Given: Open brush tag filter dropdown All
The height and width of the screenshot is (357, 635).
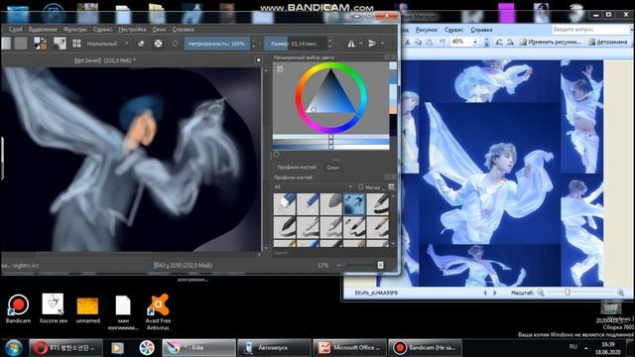Looking at the screenshot, I should pos(314,187).
